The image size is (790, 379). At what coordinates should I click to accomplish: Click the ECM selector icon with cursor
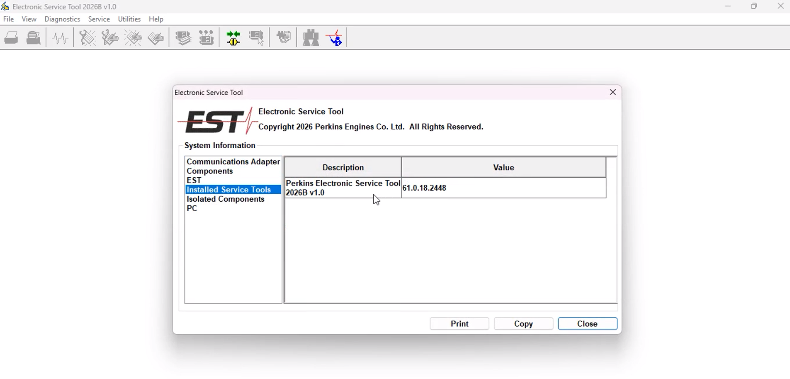[258, 38]
